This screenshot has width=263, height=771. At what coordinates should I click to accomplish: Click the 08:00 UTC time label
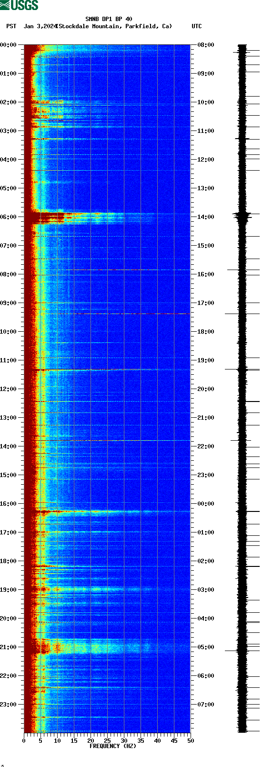click(x=206, y=45)
